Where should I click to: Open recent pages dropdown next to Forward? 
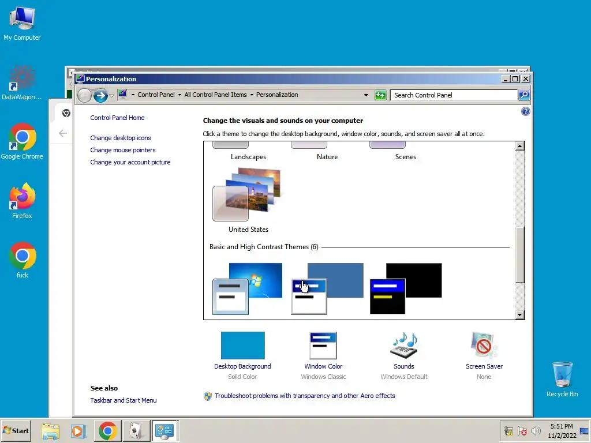(x=111, y=96)
